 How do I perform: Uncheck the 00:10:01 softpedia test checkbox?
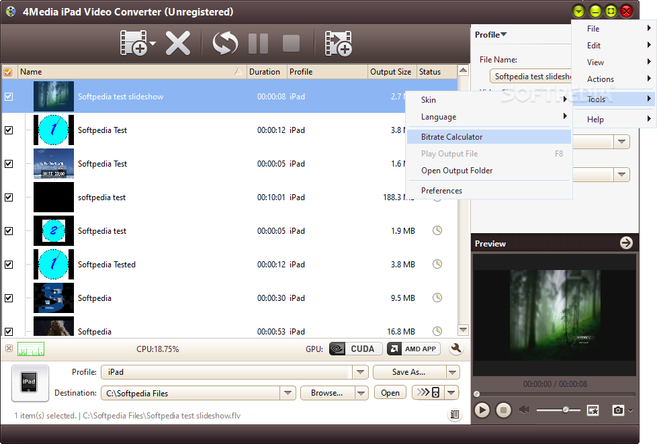pyautogui.click(x=9, y=197)
